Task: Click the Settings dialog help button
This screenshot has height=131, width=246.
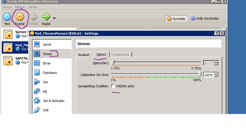Action: [216, 33]
